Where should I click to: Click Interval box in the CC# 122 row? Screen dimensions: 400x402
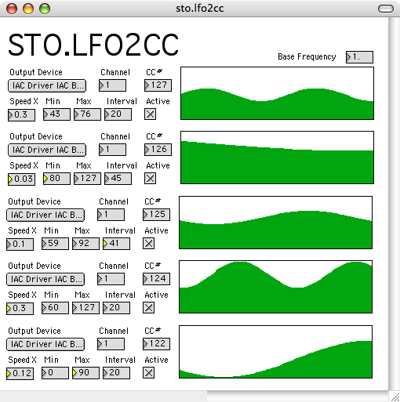point(116,373)
